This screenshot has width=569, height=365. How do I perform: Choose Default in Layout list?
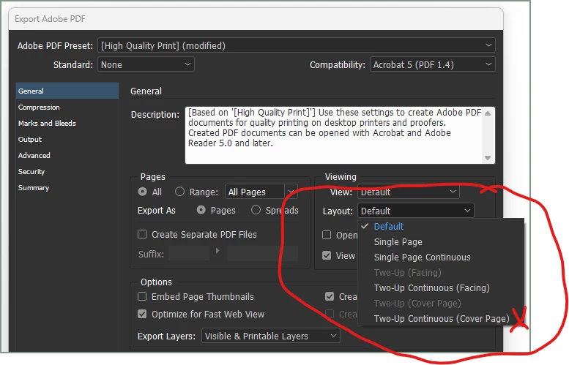[x=389, y=226]
